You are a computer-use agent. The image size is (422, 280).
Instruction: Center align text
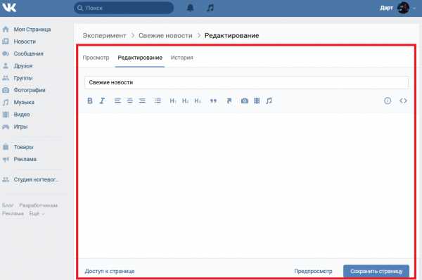[129, 101]
